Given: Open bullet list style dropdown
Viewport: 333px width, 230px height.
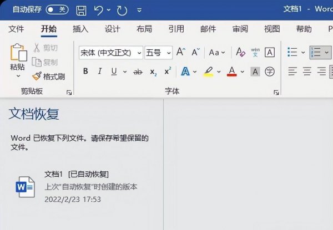Looking at the screenshot, I should pos(303,52).
